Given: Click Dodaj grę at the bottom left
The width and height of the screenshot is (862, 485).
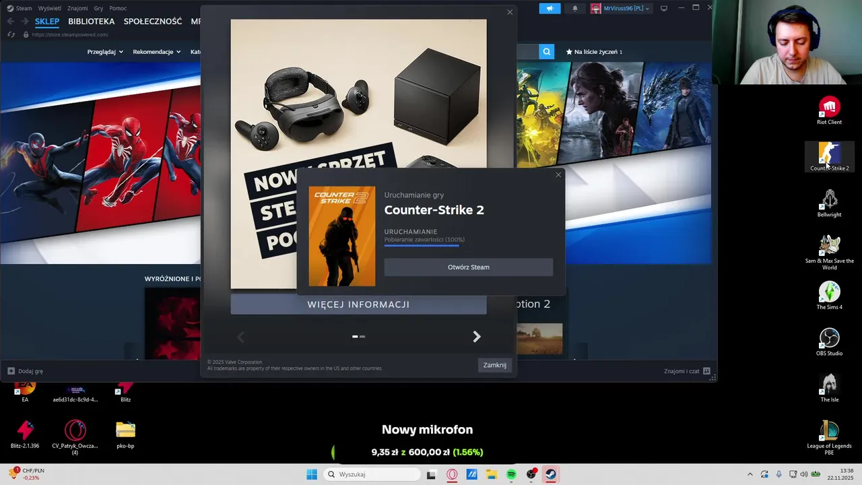Looking at the screenshot, I should pyautogui.click(x=25, y=371).
